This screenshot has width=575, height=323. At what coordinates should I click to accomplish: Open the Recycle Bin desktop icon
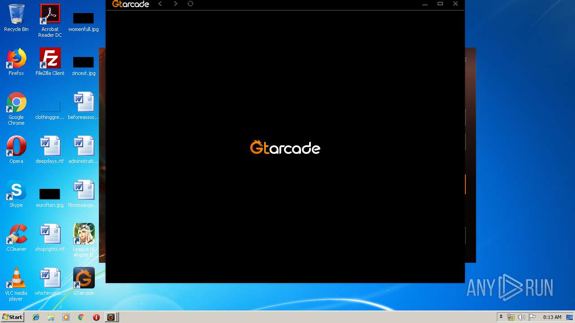coord(16,18)
